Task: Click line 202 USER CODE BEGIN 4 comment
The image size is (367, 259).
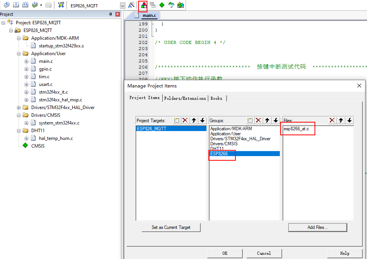Action: (x=190, y=42)
